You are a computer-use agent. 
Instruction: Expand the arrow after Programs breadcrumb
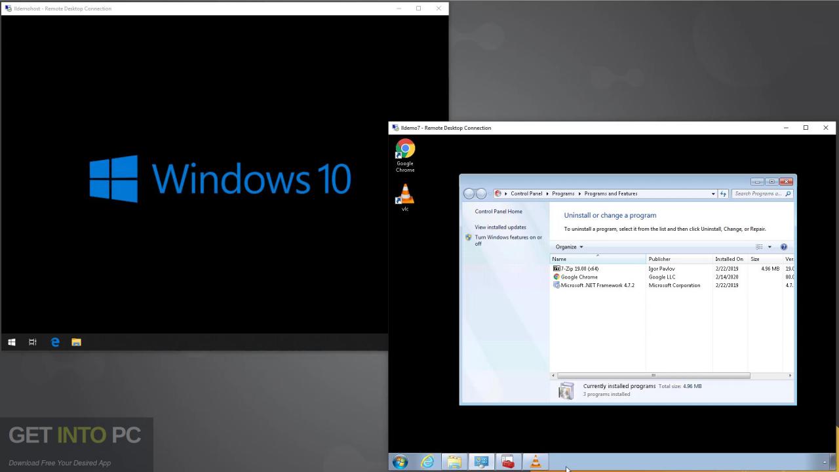[x=579, y=193]
